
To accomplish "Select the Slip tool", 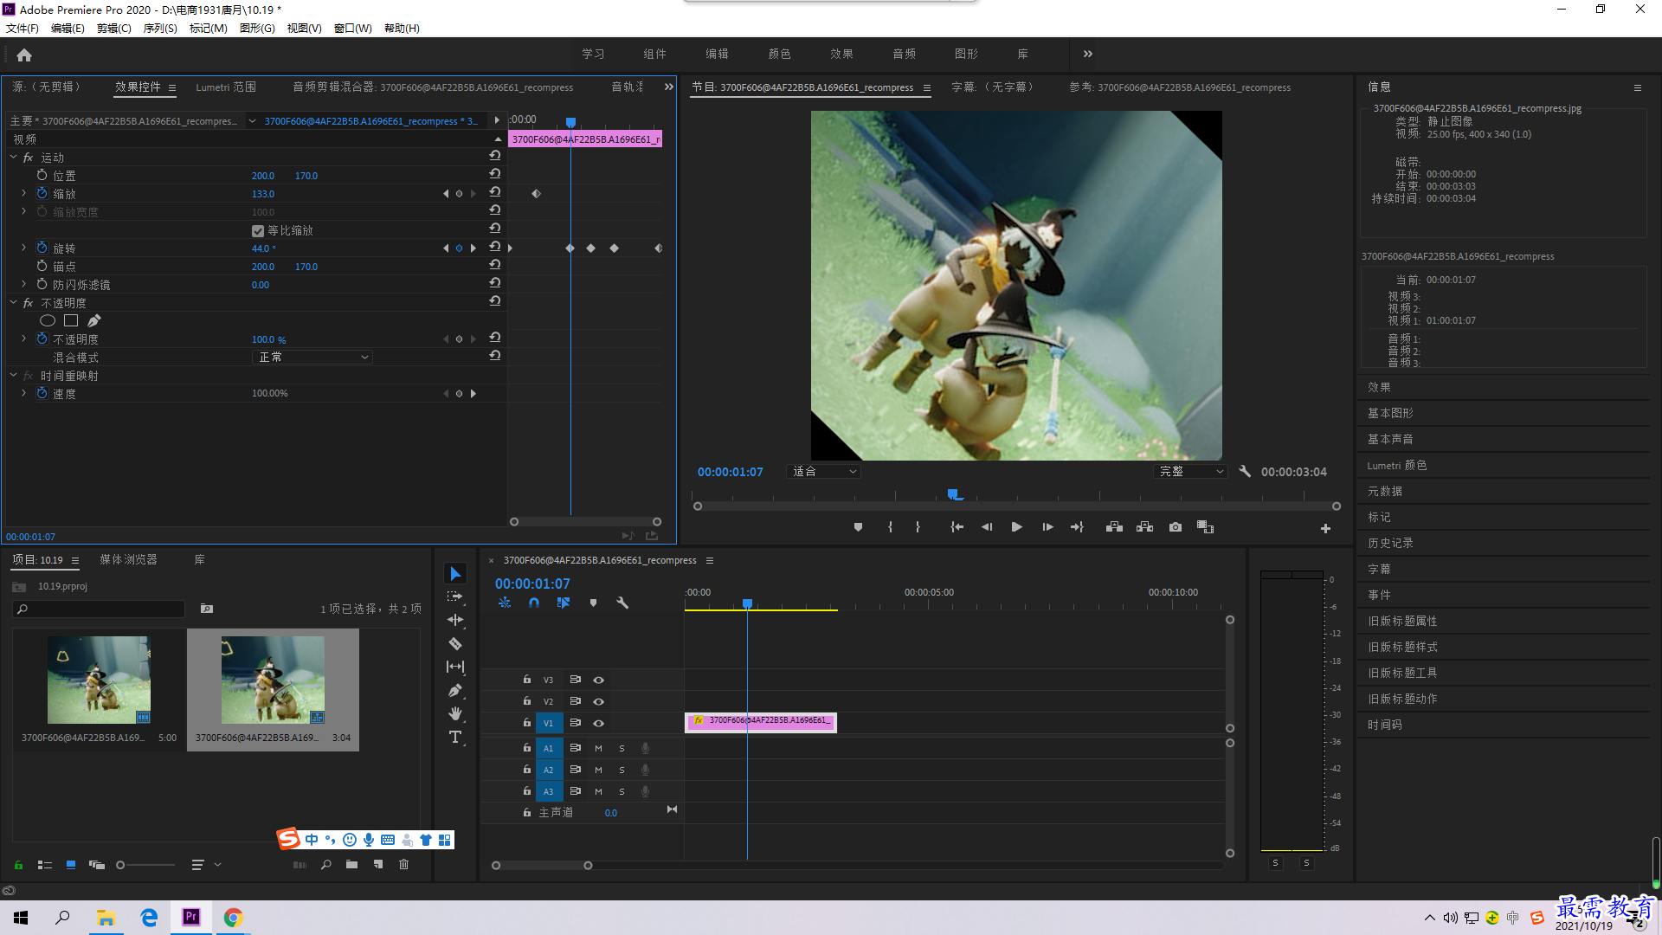I will (455, 667).
